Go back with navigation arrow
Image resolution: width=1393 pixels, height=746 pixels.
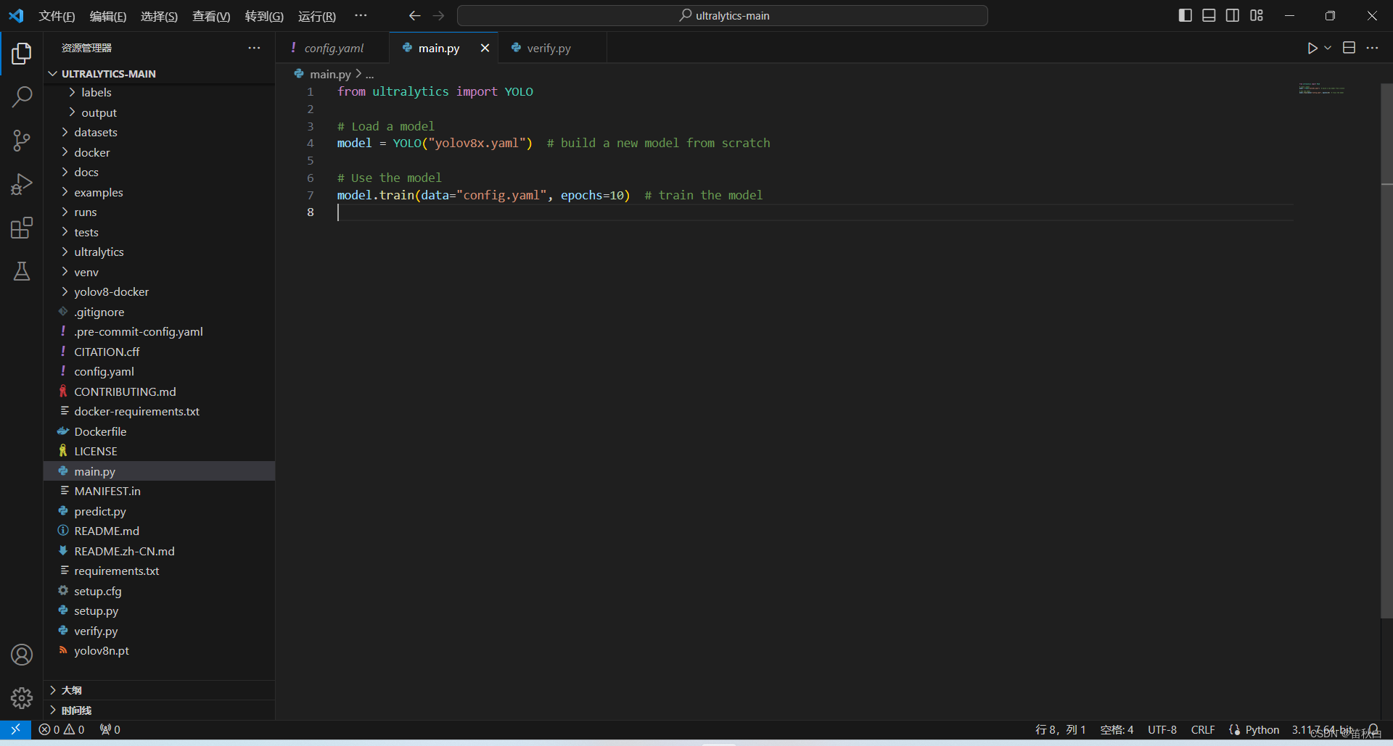pyautogui.click(x=414, y=15)
